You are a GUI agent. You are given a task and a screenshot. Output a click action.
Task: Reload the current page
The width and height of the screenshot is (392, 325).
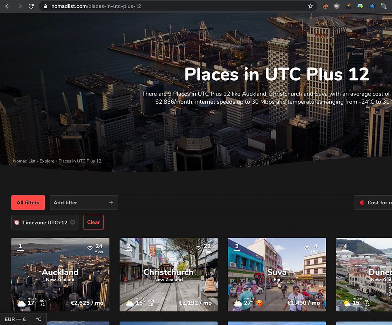[x=31, y=6]
